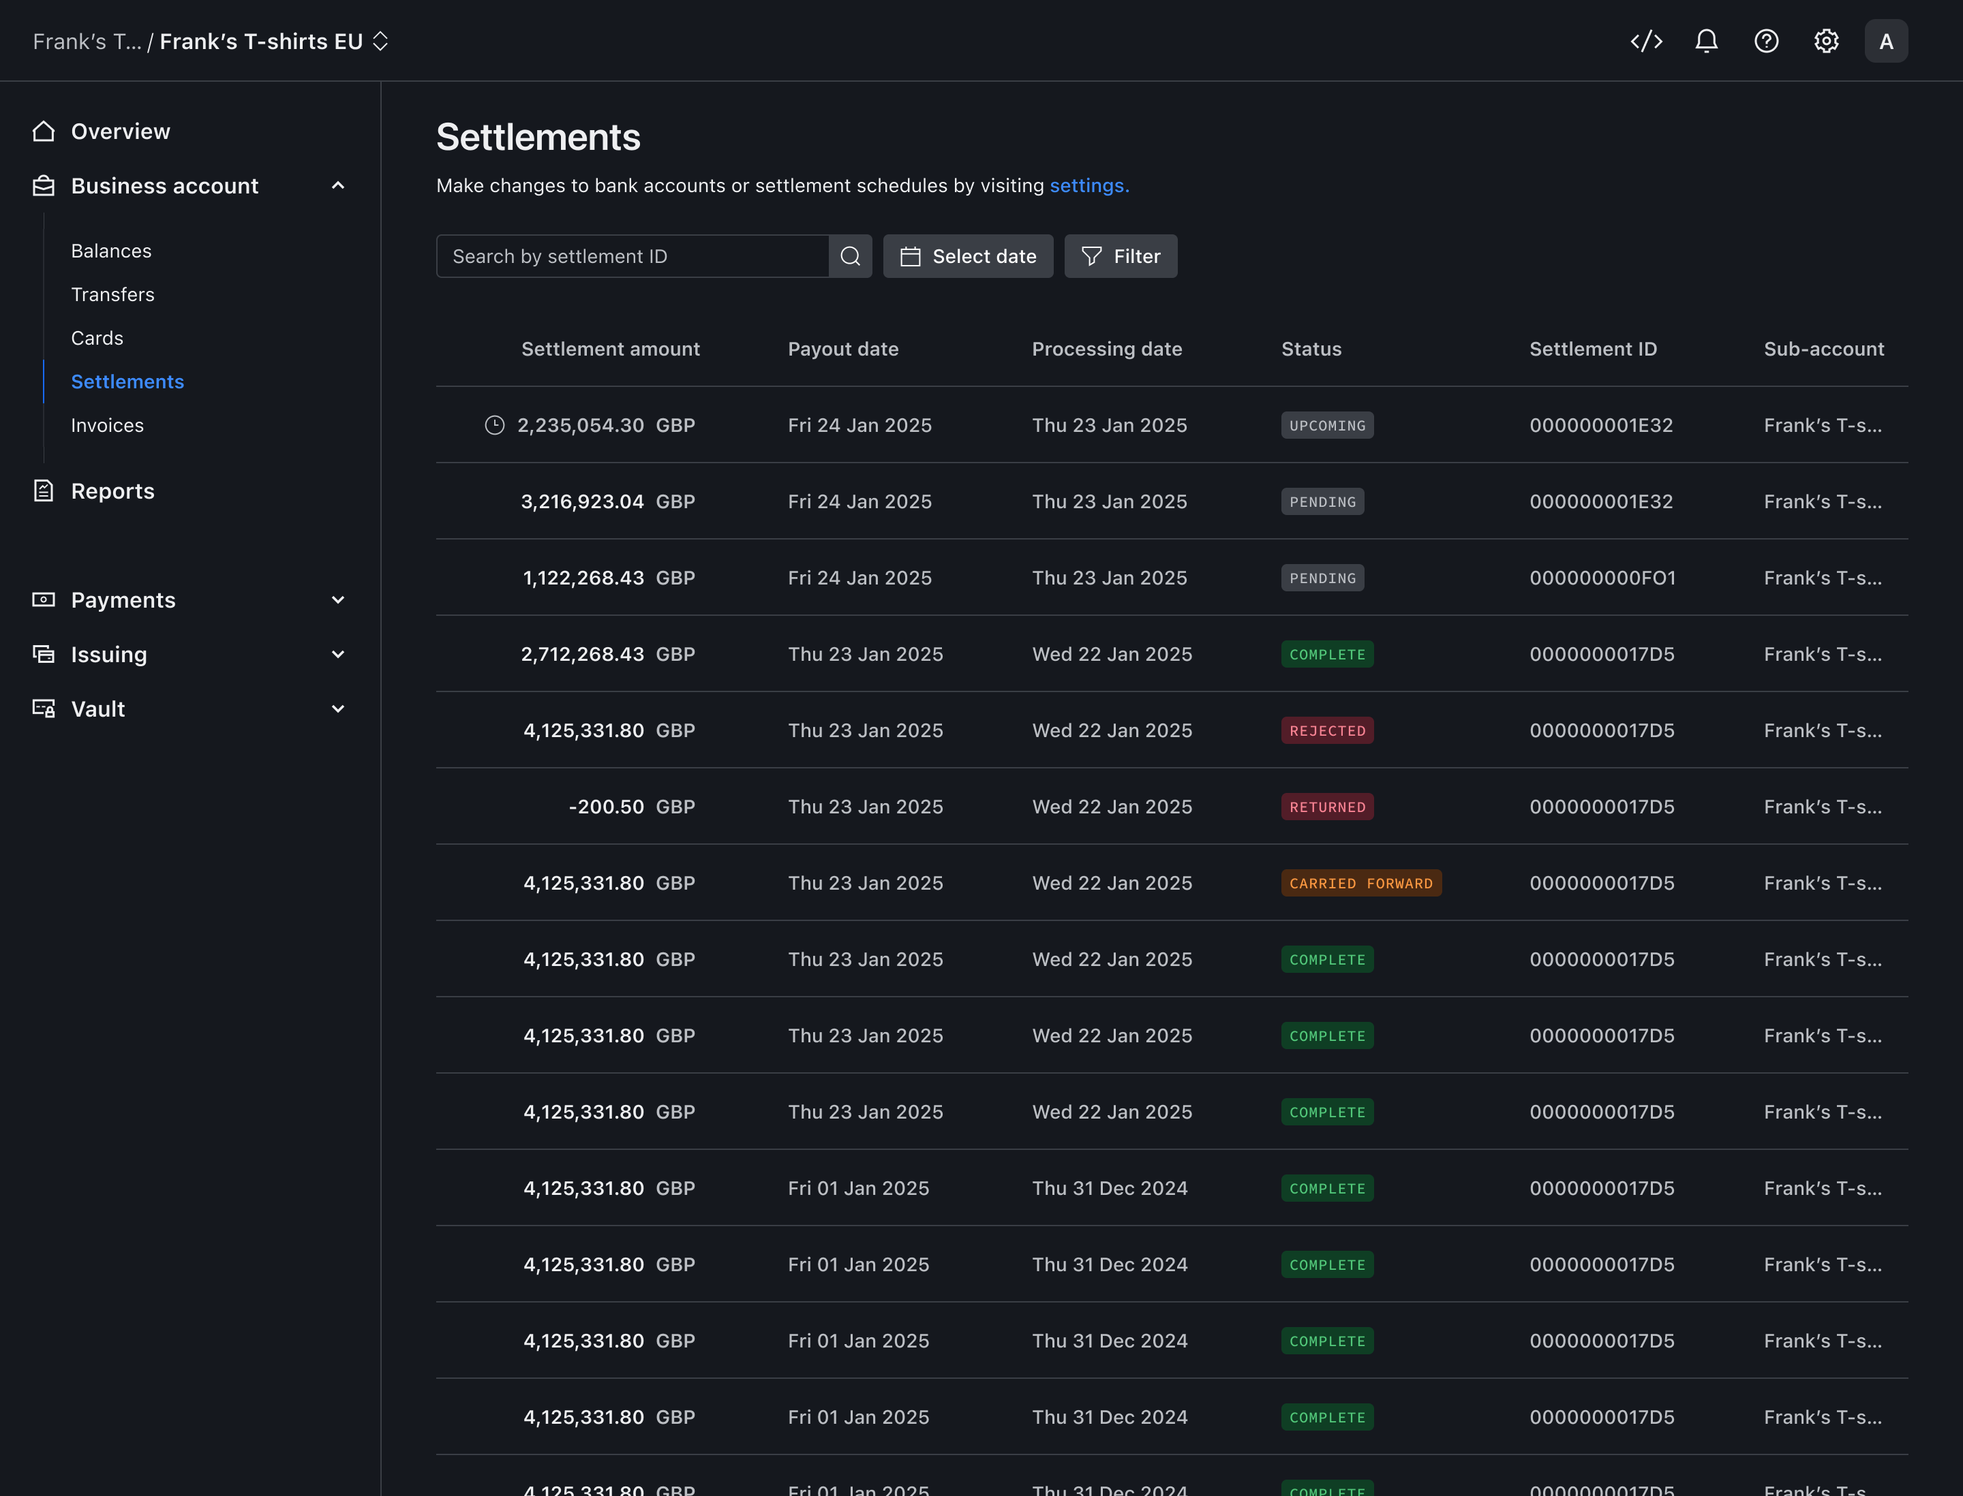Click the Payments cash icon
Viewport: 1963px width, 1496px height.
pos(44,599)
